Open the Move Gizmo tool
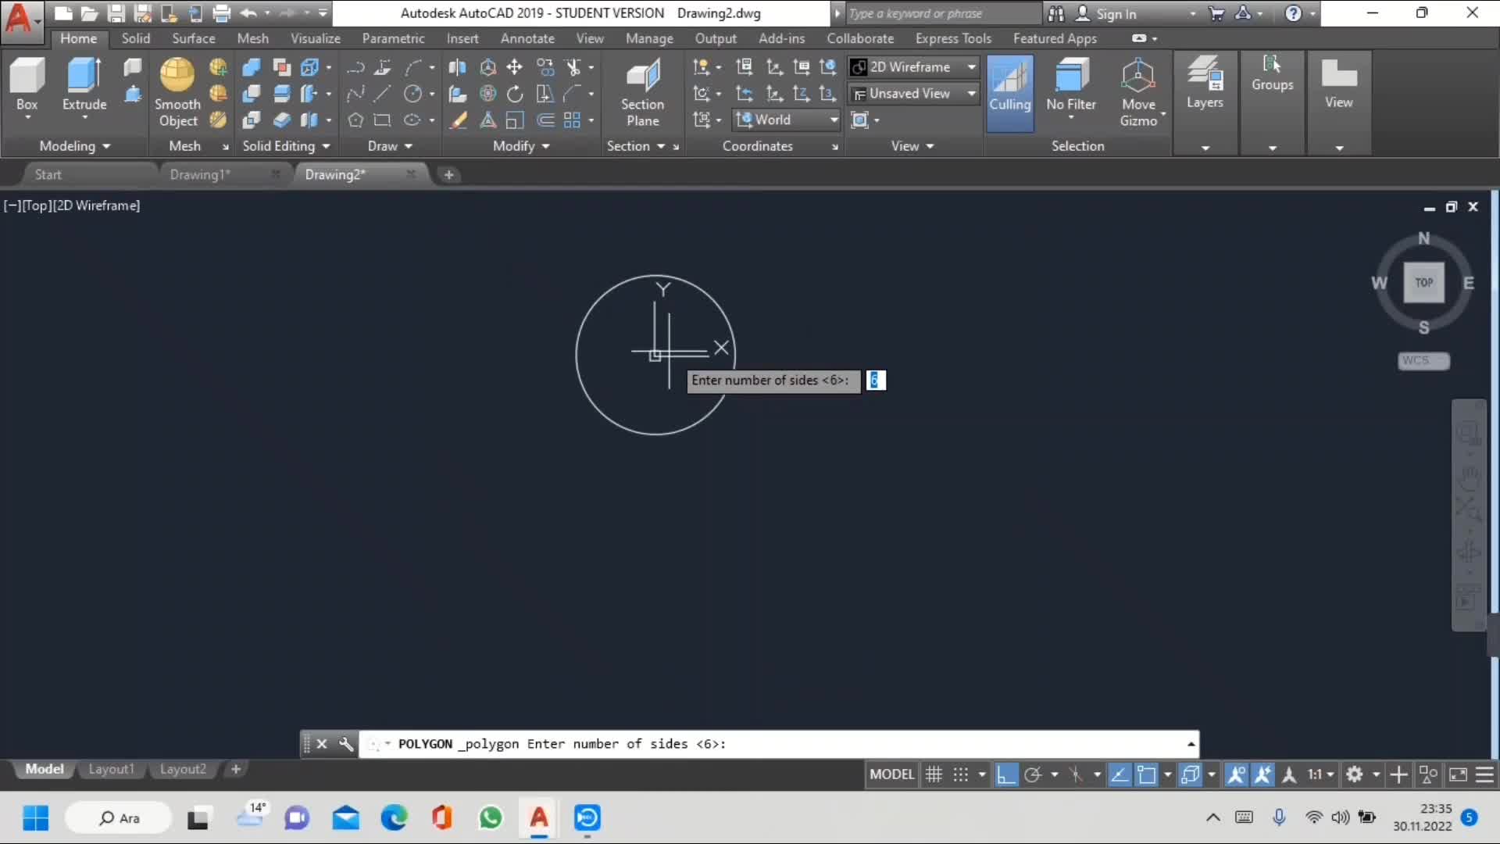Viewport: 1500px width, 844px height. tap(1138, 92)
